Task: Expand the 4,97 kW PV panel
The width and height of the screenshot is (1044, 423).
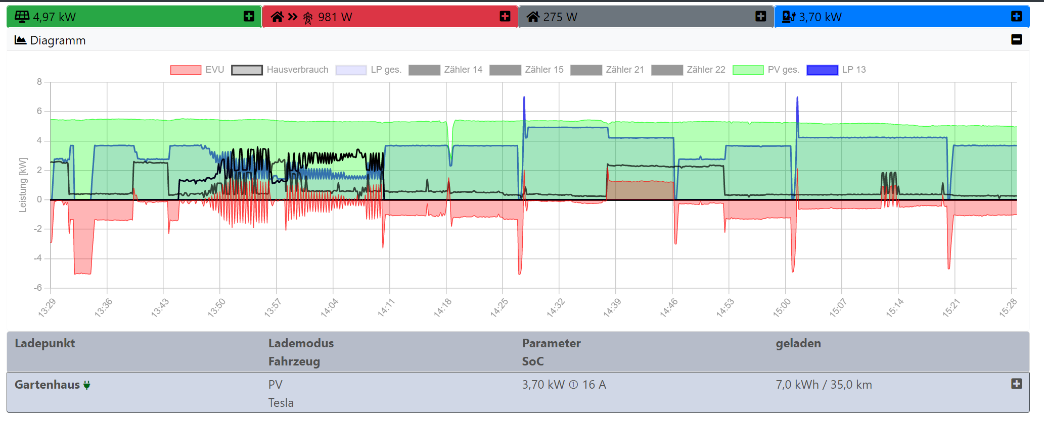Action: [249, 17]
